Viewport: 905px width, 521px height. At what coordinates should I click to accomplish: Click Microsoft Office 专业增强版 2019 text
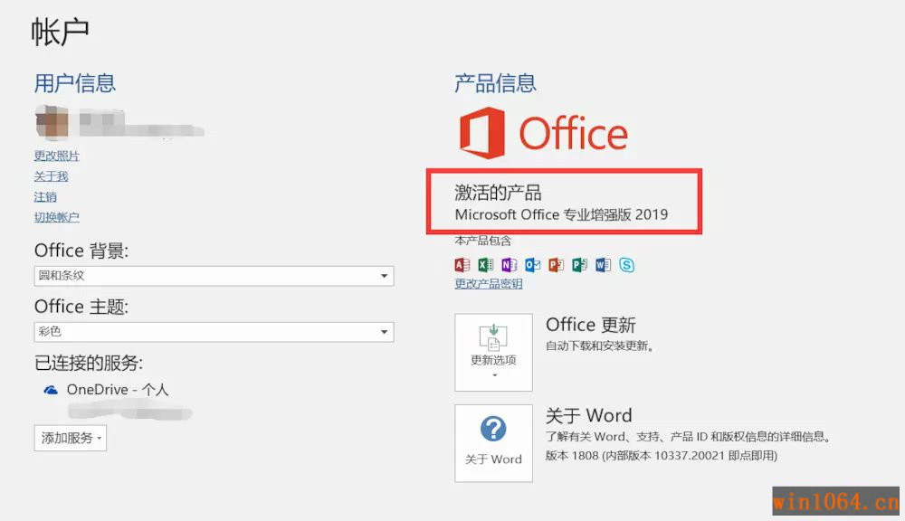point(561,214)
